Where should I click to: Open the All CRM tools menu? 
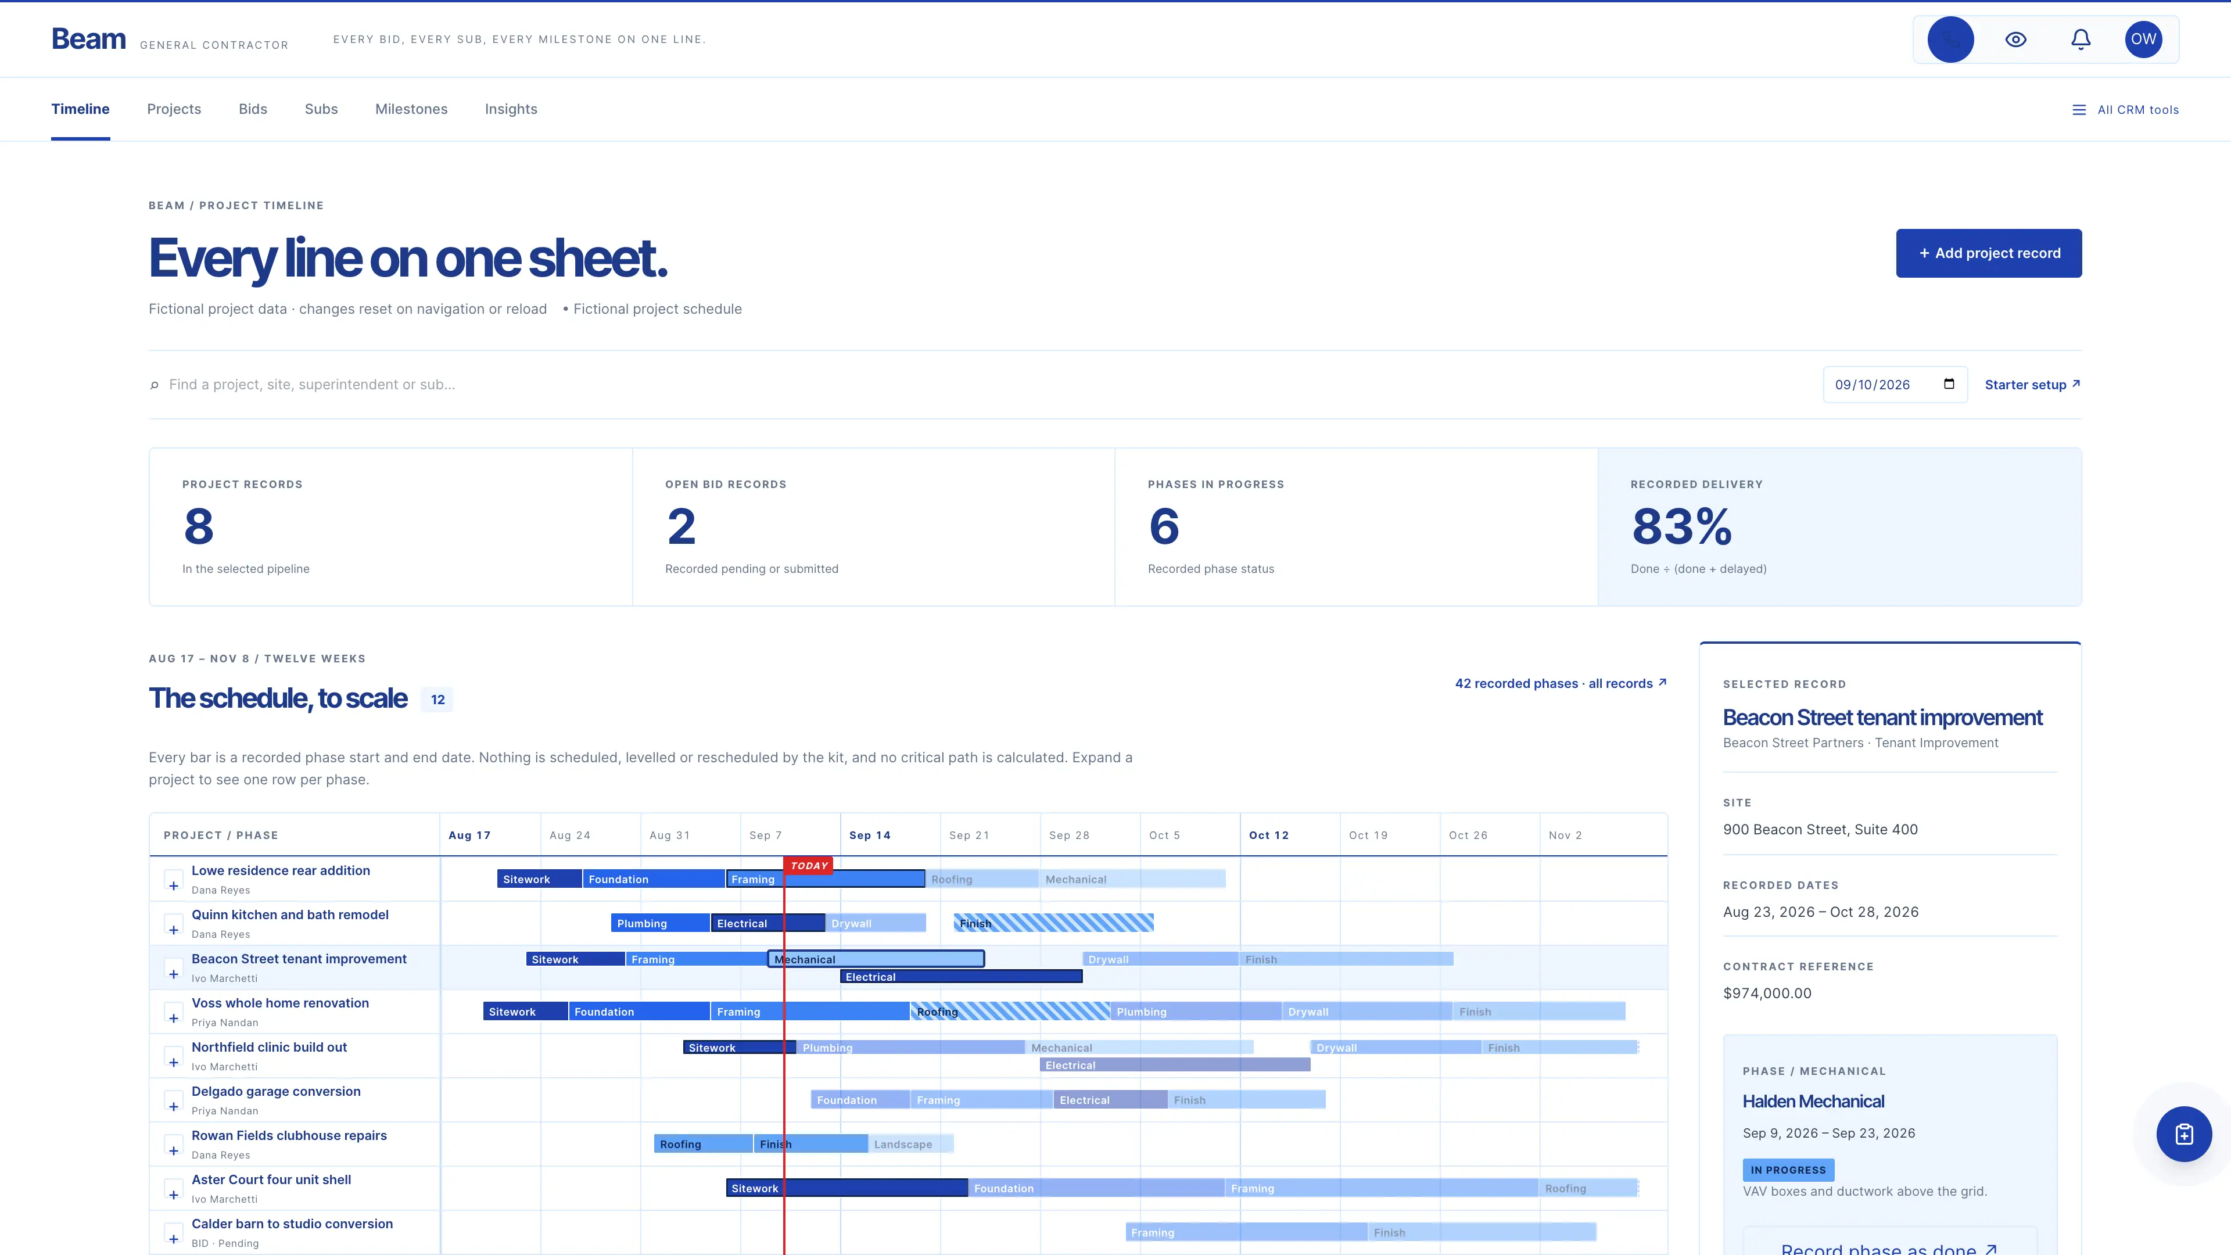(2125, 109)
